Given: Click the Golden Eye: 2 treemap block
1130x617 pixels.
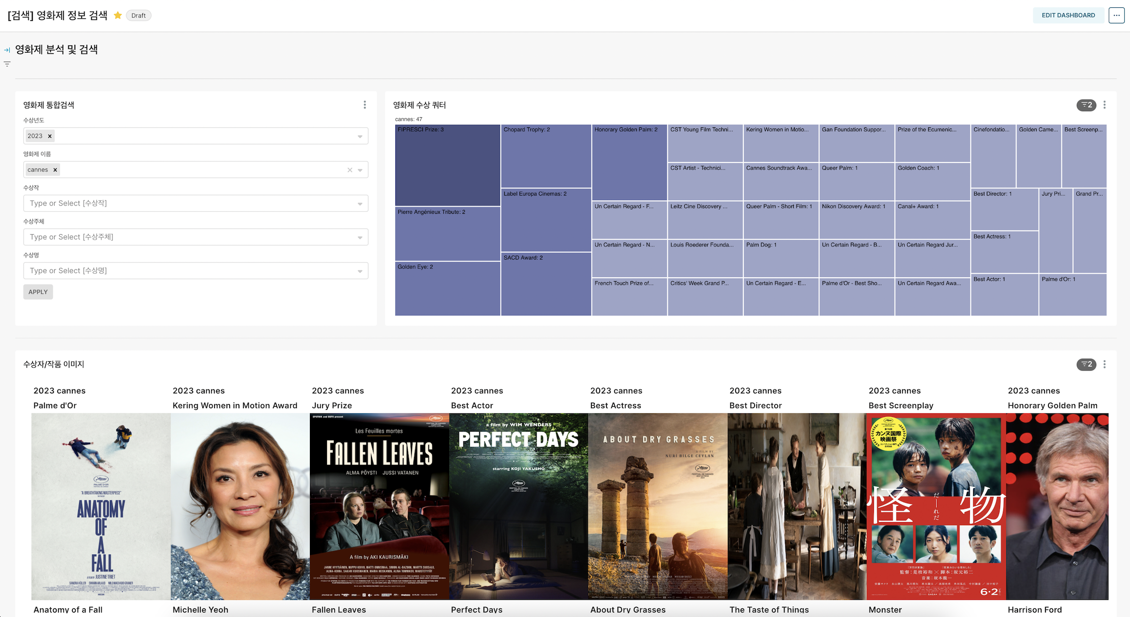Looking at the screenshot, I should click(x=447, y=288).
